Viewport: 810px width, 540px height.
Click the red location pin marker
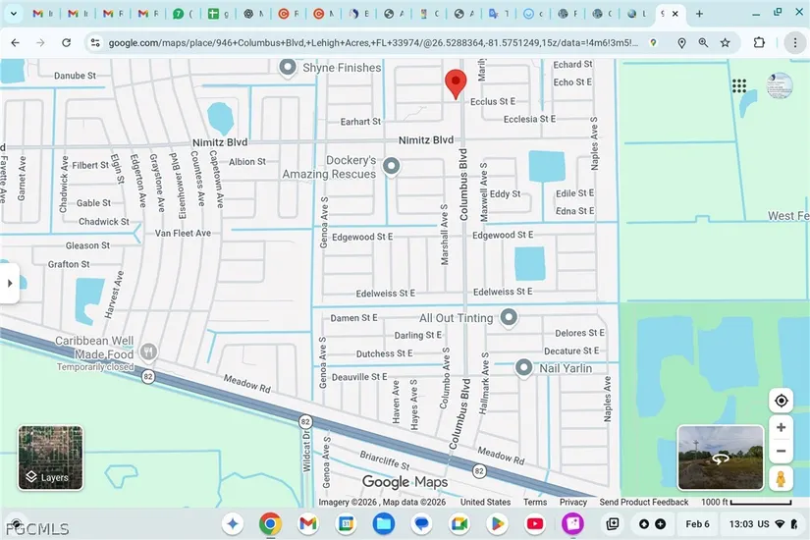point(456,82)
